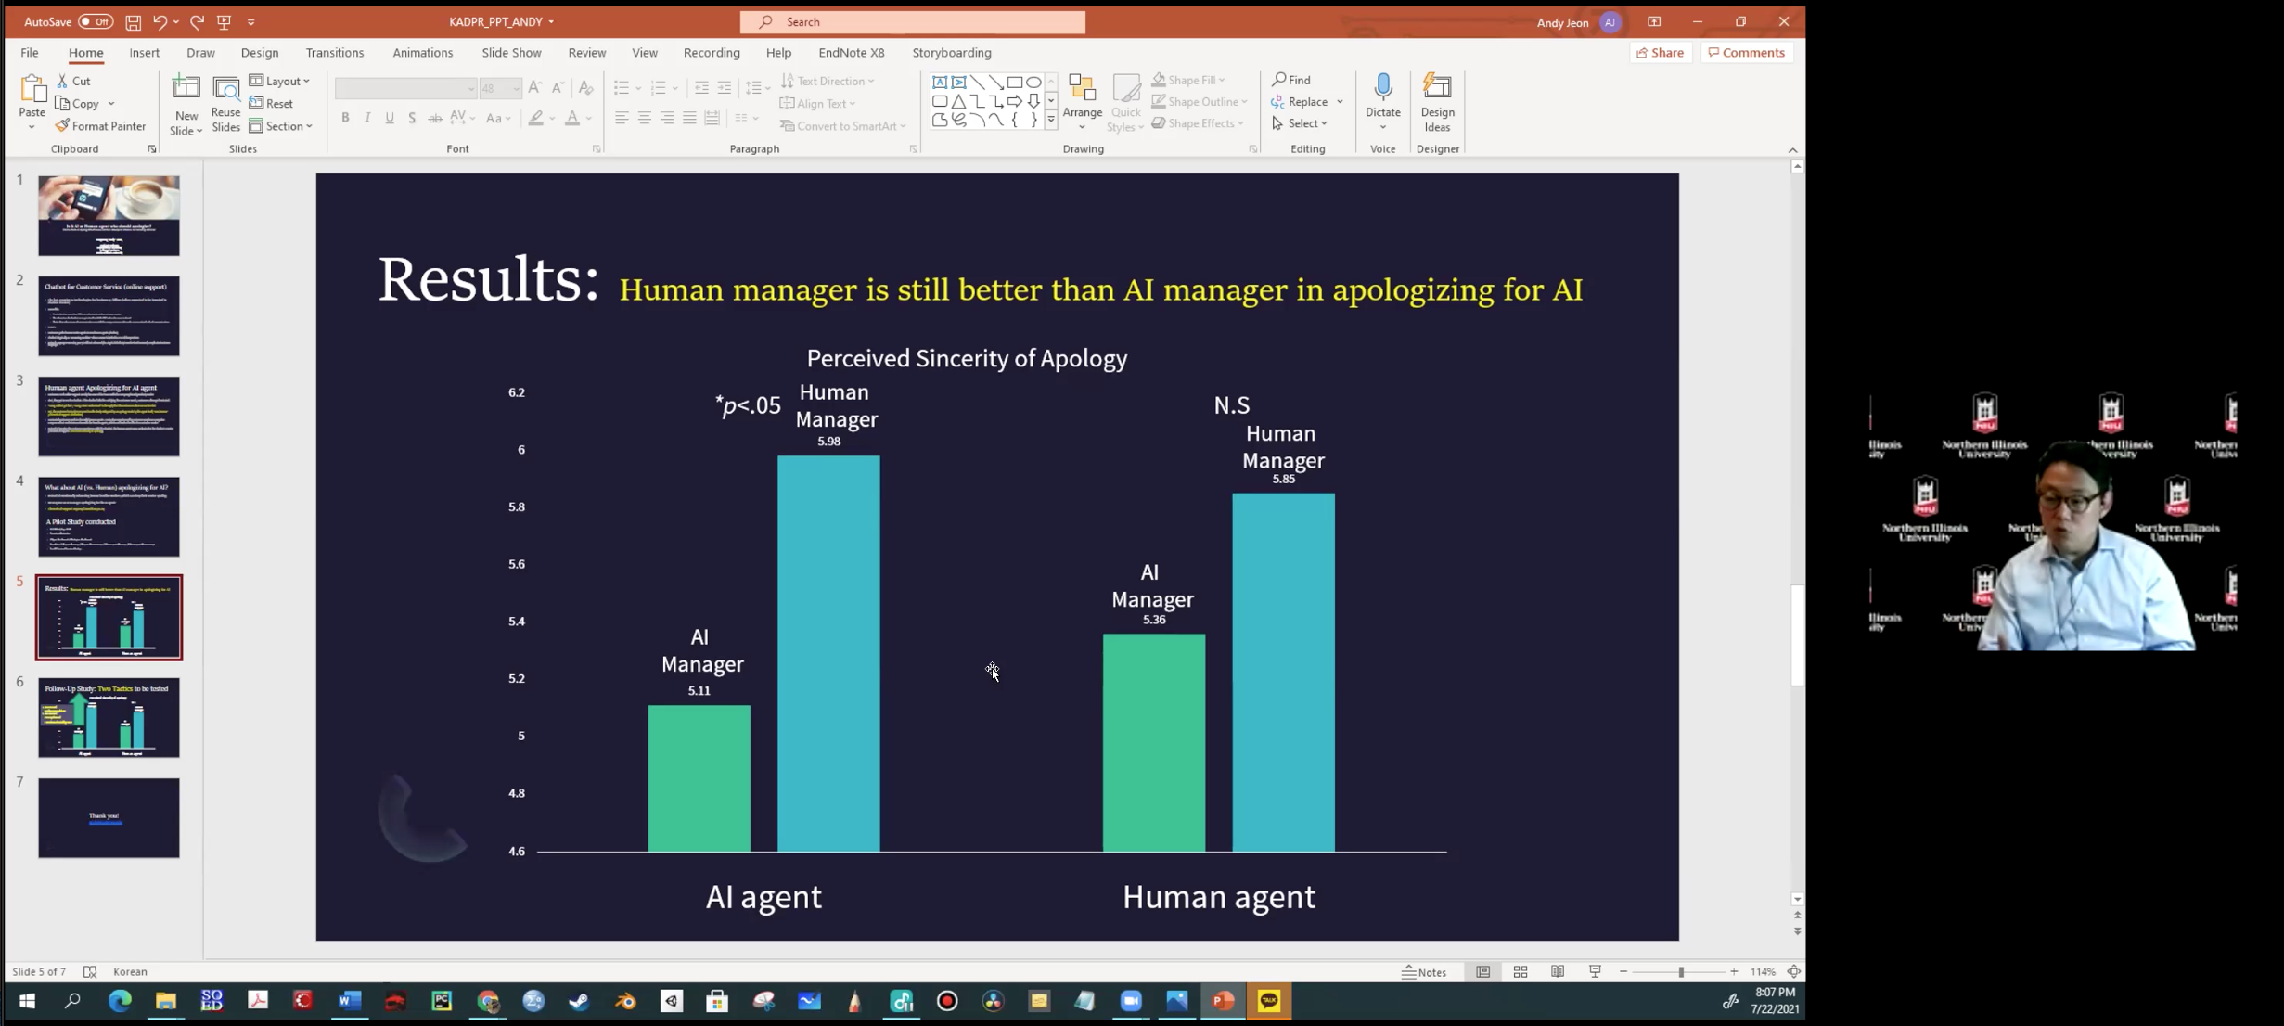Click the Format Painter tool

[100, 126]
